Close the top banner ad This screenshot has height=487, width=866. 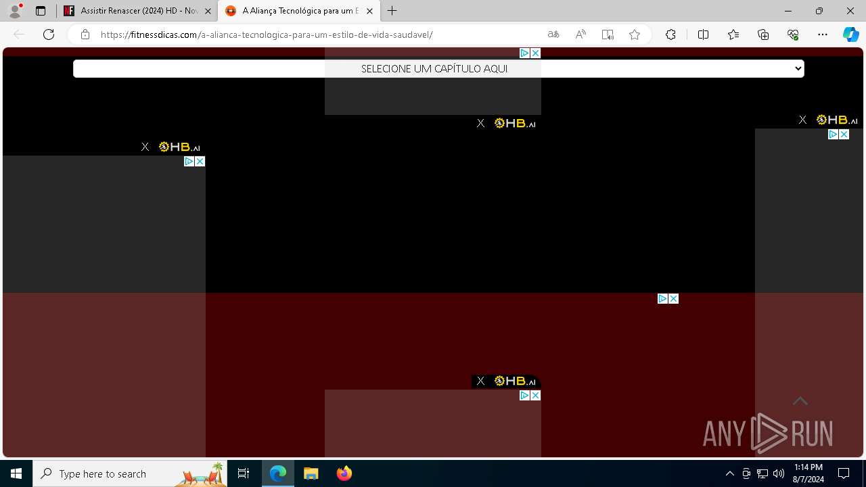tap(535, 53)
